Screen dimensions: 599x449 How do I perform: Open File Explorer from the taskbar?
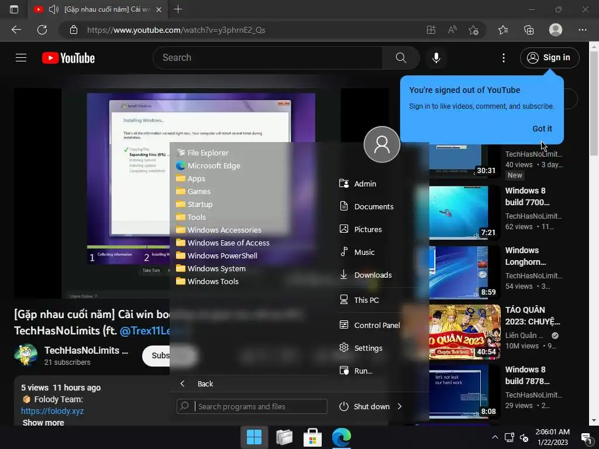tap(284, 437)
